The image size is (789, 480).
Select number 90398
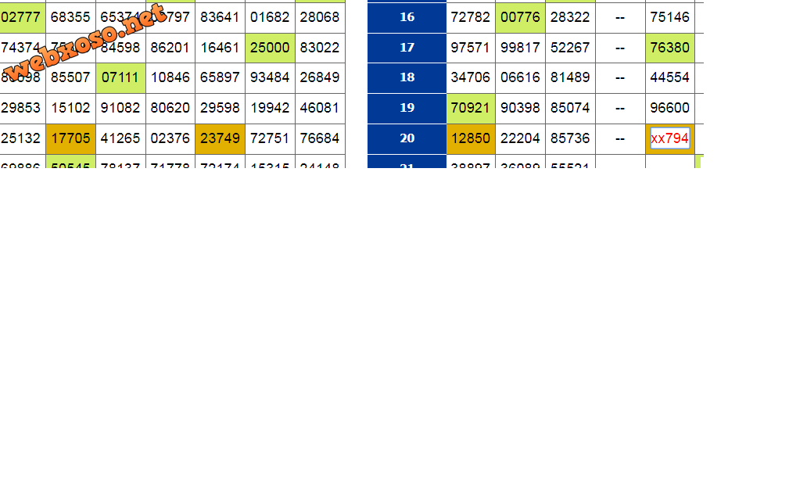[520, 108]
